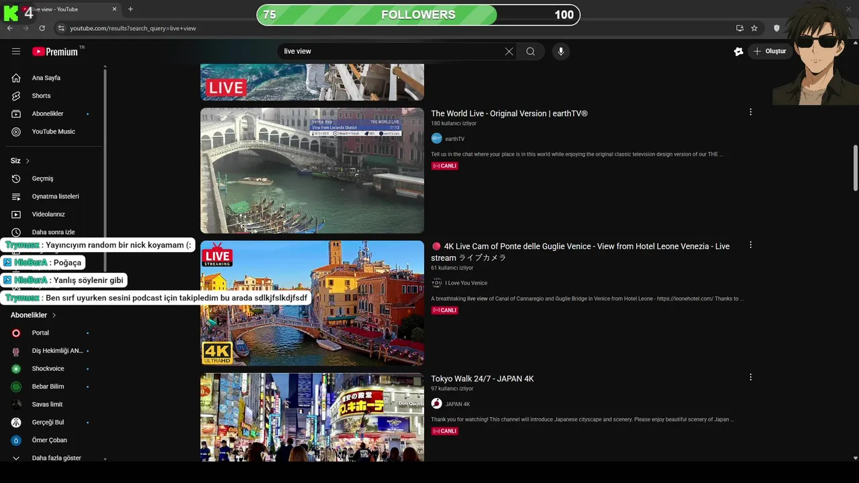
Task: Click the magnifier search button
Action: point(531,52)
